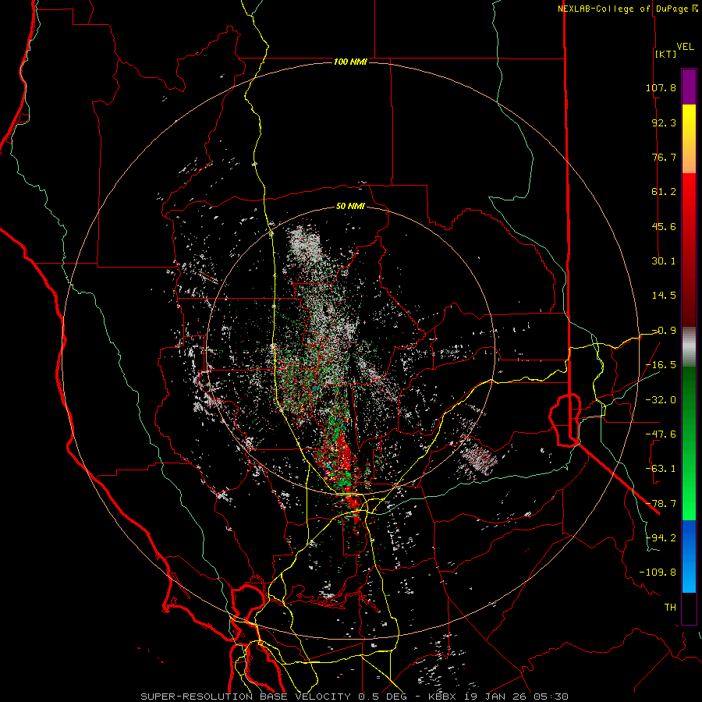Screen dimensions: 702x702
Task: Click the 92.3 velocity scale value
Action: pos(664,122)
